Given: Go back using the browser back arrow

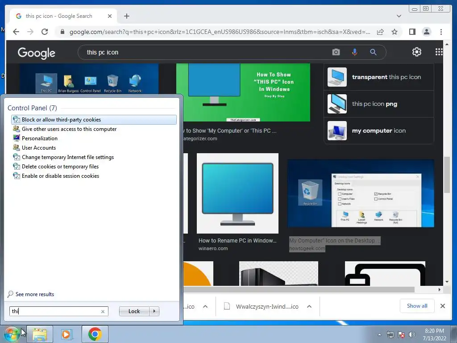Looking at the screenshot, I should pos(16,32).
